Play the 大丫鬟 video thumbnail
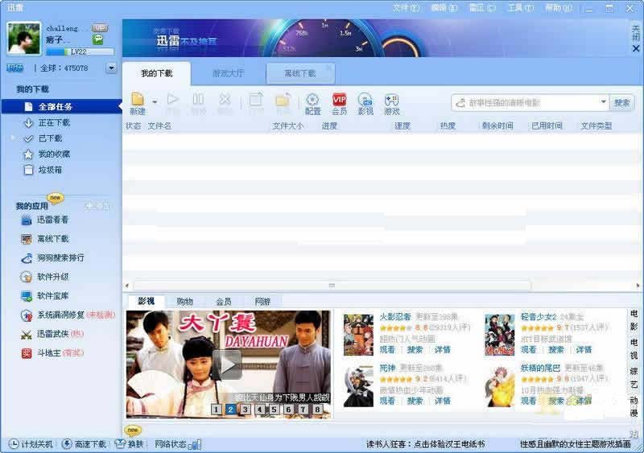The image size is (644, 453). pyautogui.click(x=228, y=364)
